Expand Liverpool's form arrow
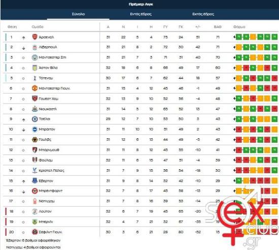The width and height of the screenshot is (279, 250). click(234, 47)
